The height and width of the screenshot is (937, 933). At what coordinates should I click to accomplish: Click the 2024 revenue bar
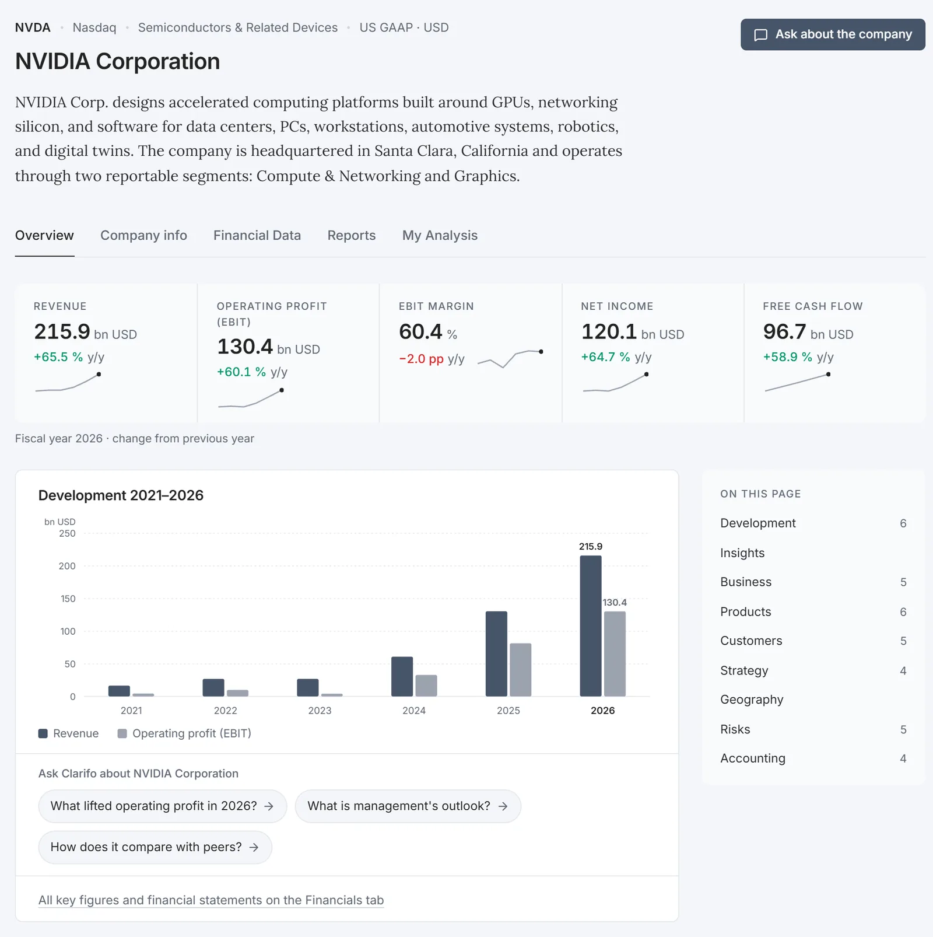click(402, 677)
